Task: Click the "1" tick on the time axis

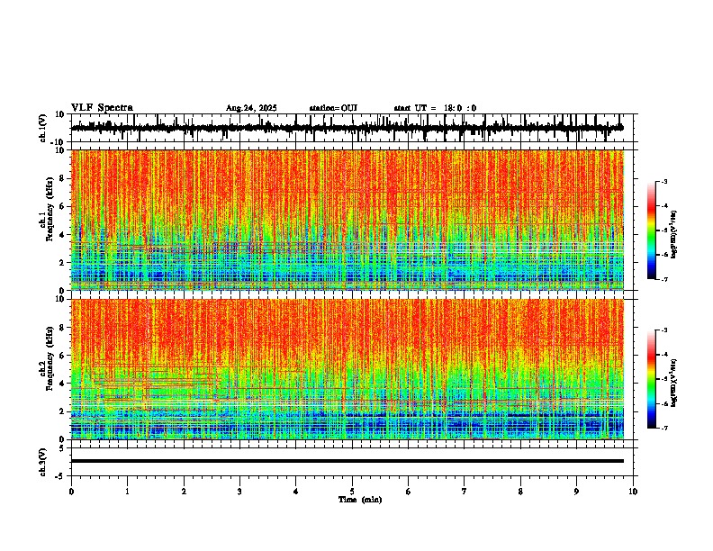Action: click(127, 492)
